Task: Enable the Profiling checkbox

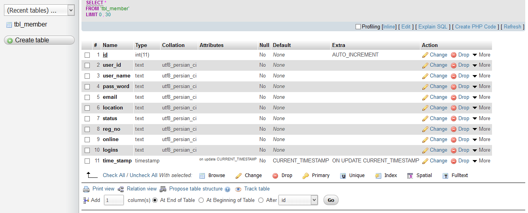Action: [x=358, y=27]
